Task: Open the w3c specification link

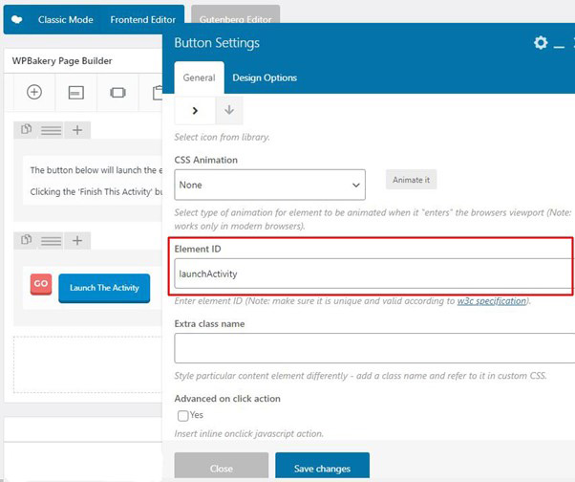Action: tap(491, 300)
